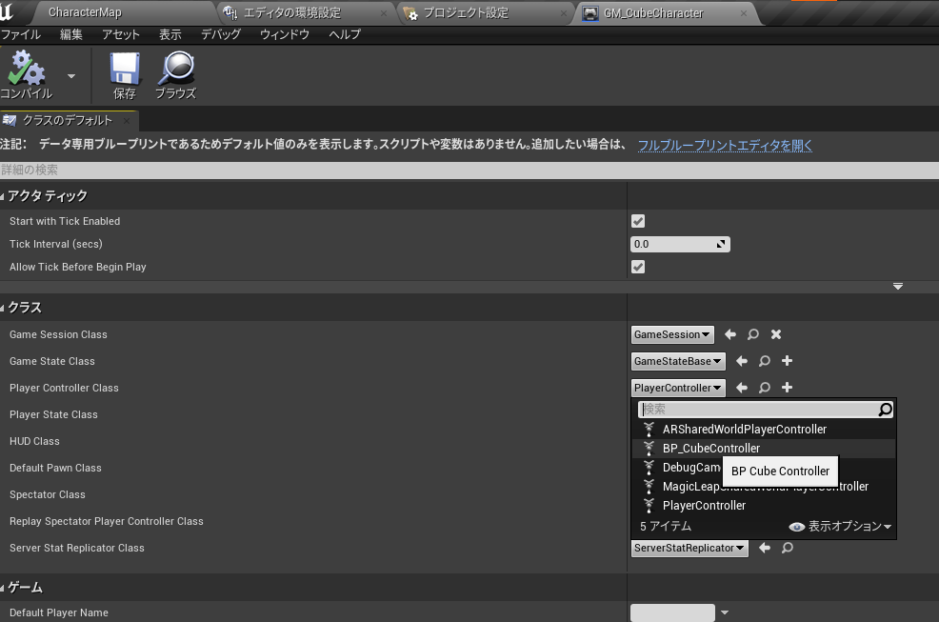Viewport: 939px width, 622px height.
Task: Open the 表示オプション view options dropdown
Action: tap(840, 526)
